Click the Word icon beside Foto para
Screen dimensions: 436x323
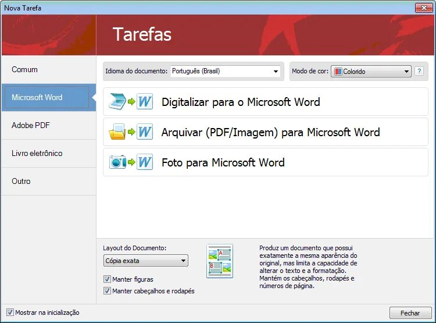(x=145, y=162)
